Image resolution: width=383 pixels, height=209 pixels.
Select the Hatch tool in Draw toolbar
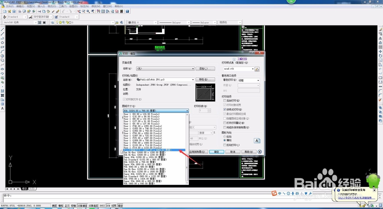[x=2, y=91]
